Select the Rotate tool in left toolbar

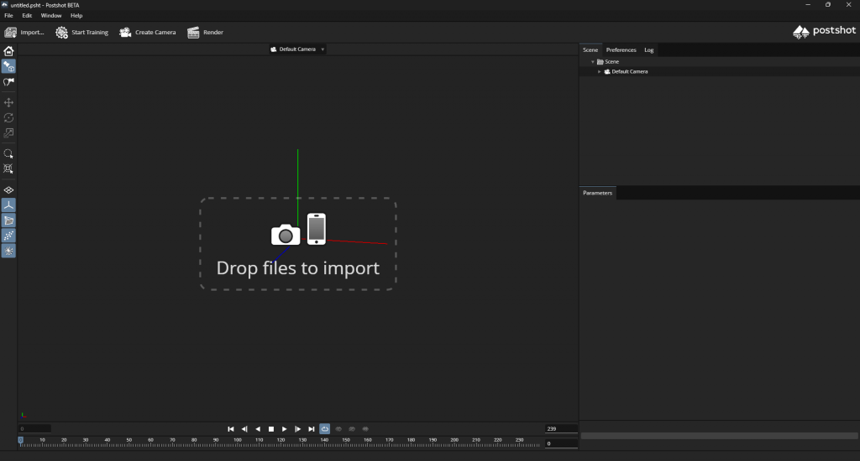click(9, 117)
